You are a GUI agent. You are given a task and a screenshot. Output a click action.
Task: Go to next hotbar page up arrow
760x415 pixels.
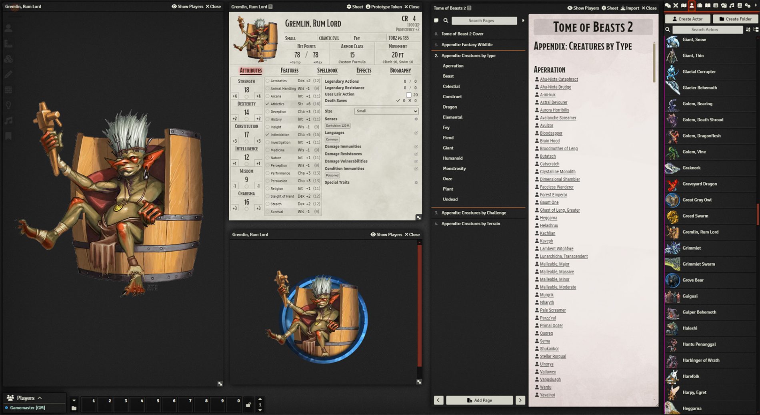[x=260, y=399]
